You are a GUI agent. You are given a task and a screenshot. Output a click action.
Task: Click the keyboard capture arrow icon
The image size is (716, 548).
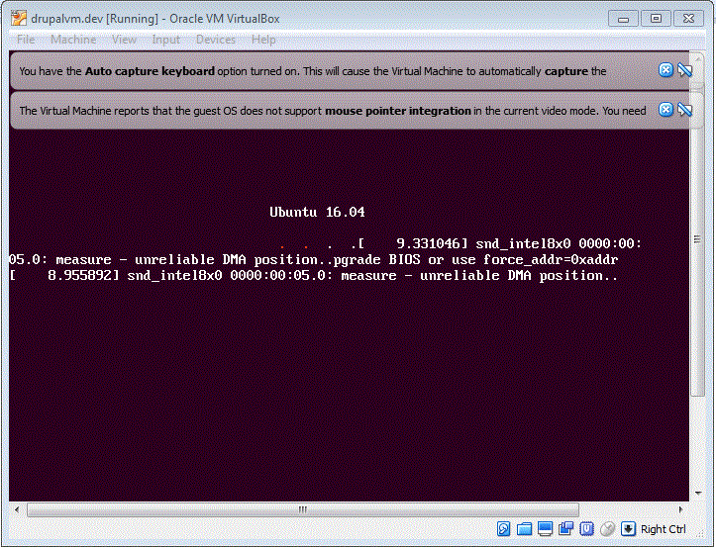628,528
